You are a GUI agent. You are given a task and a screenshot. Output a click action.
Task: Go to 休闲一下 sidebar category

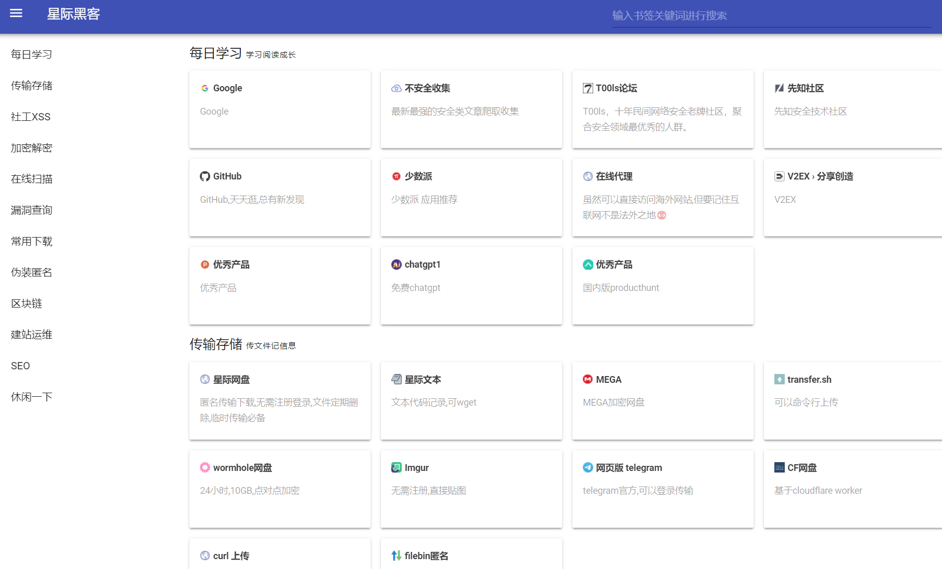pos(32,397)
